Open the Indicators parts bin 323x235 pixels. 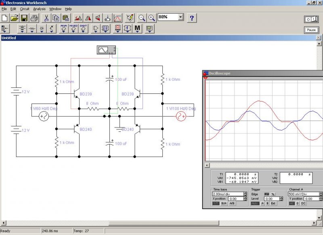point(117,28)
